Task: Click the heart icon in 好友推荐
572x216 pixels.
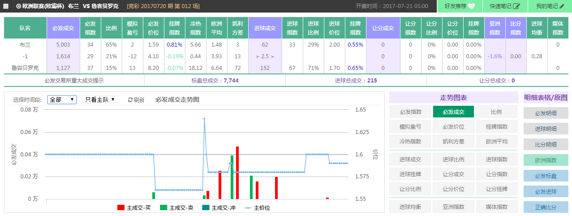Action: [472, 6]
